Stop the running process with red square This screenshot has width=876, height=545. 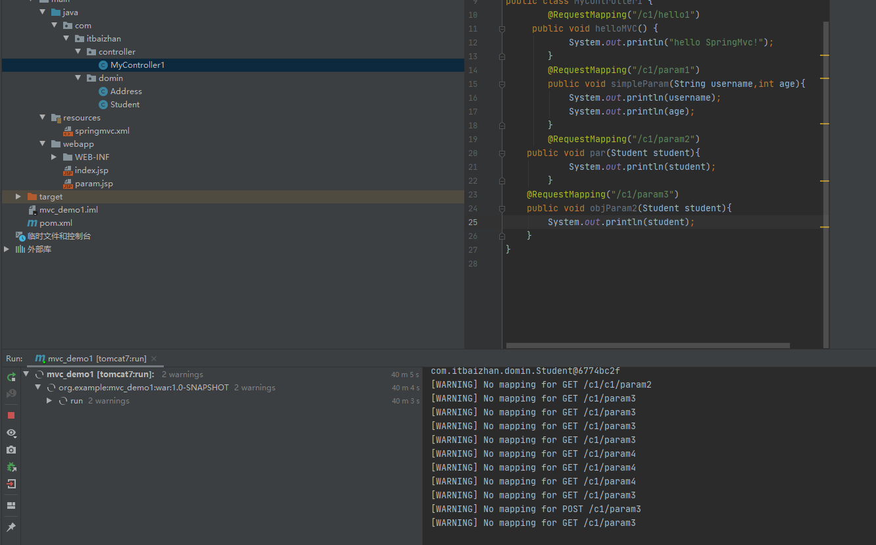(11, 415)
